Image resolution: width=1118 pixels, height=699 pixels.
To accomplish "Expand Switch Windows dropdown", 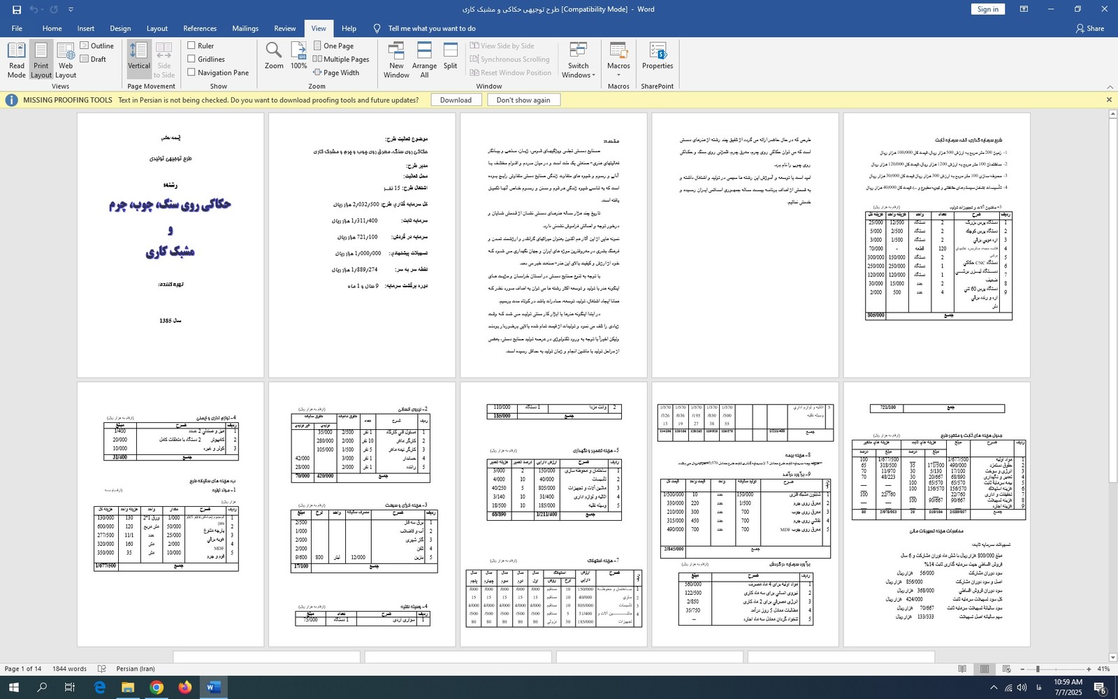I will pos(579,60).
